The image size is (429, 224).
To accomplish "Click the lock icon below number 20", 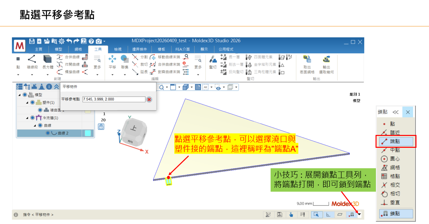I will point(101,127).
